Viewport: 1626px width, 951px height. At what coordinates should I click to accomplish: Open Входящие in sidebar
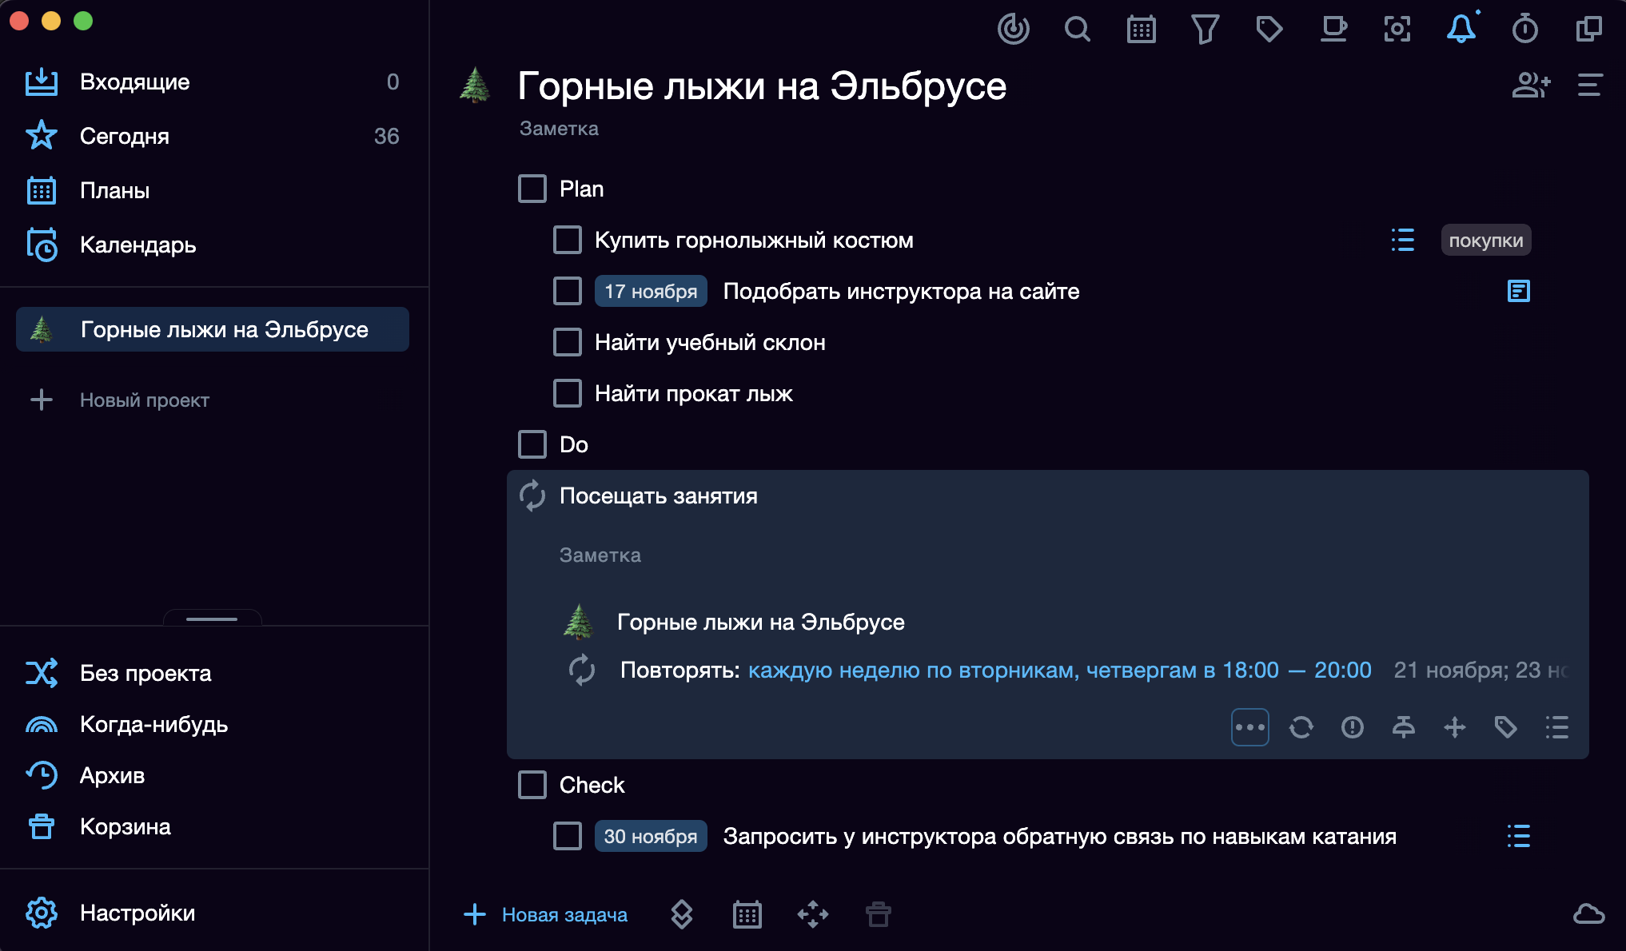click(x=213, y=82)
